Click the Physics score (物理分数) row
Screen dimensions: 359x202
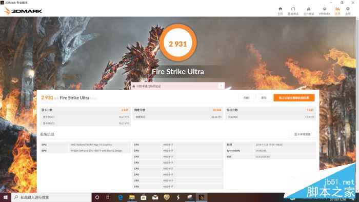177,110
